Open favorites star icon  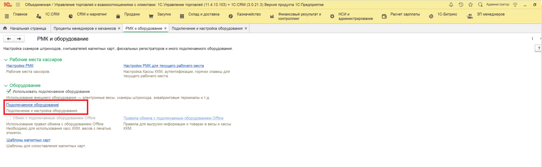(470, 5)
